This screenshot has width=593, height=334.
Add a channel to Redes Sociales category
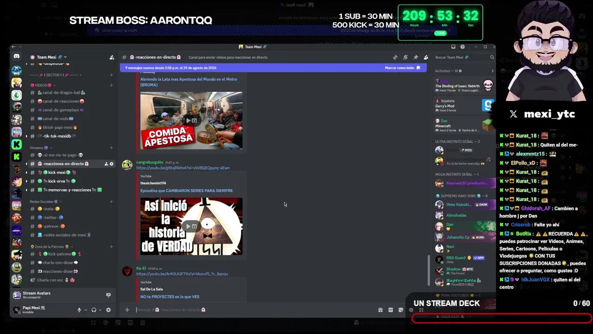click(111, 202)
